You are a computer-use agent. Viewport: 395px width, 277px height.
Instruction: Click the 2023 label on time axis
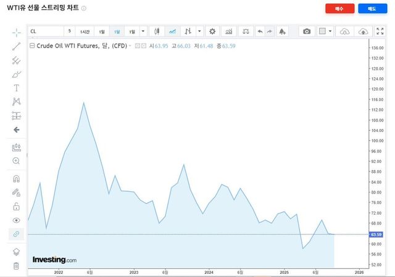tap(134, 273)
